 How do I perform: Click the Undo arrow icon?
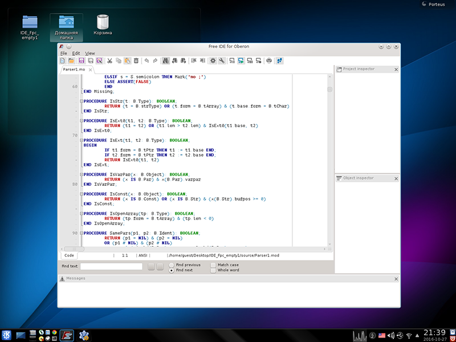(146, 60)
